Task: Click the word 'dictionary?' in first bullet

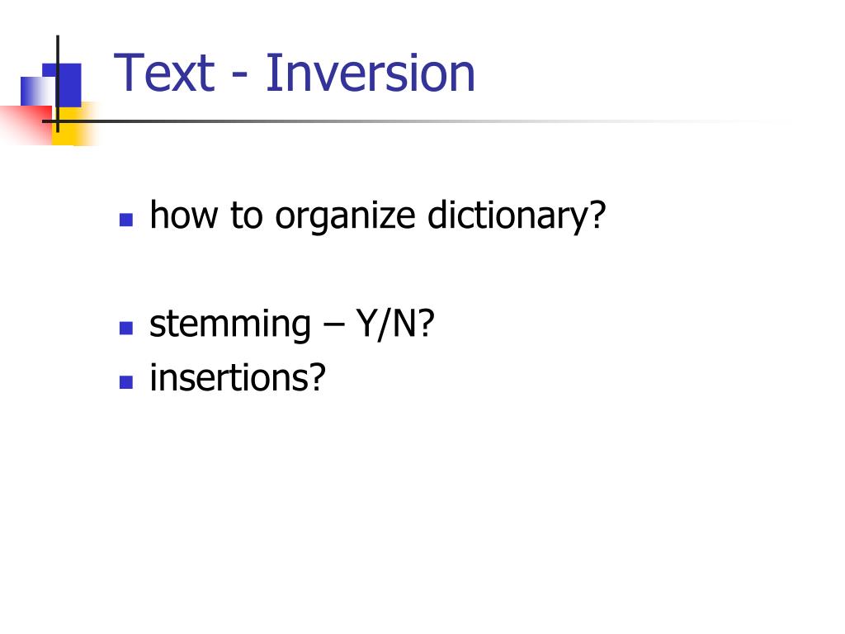Action: (517, 215)
